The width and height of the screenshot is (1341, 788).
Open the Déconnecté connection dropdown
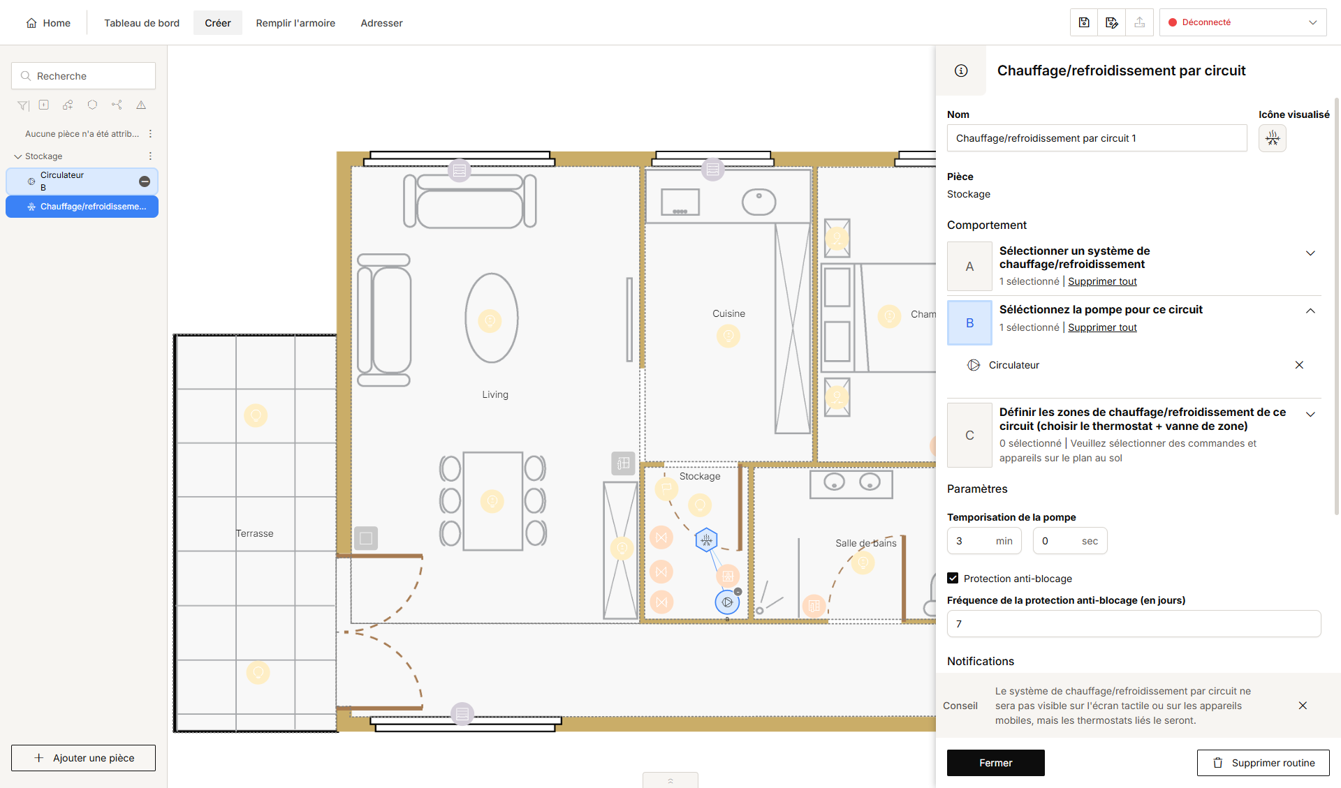point(1243,22)
